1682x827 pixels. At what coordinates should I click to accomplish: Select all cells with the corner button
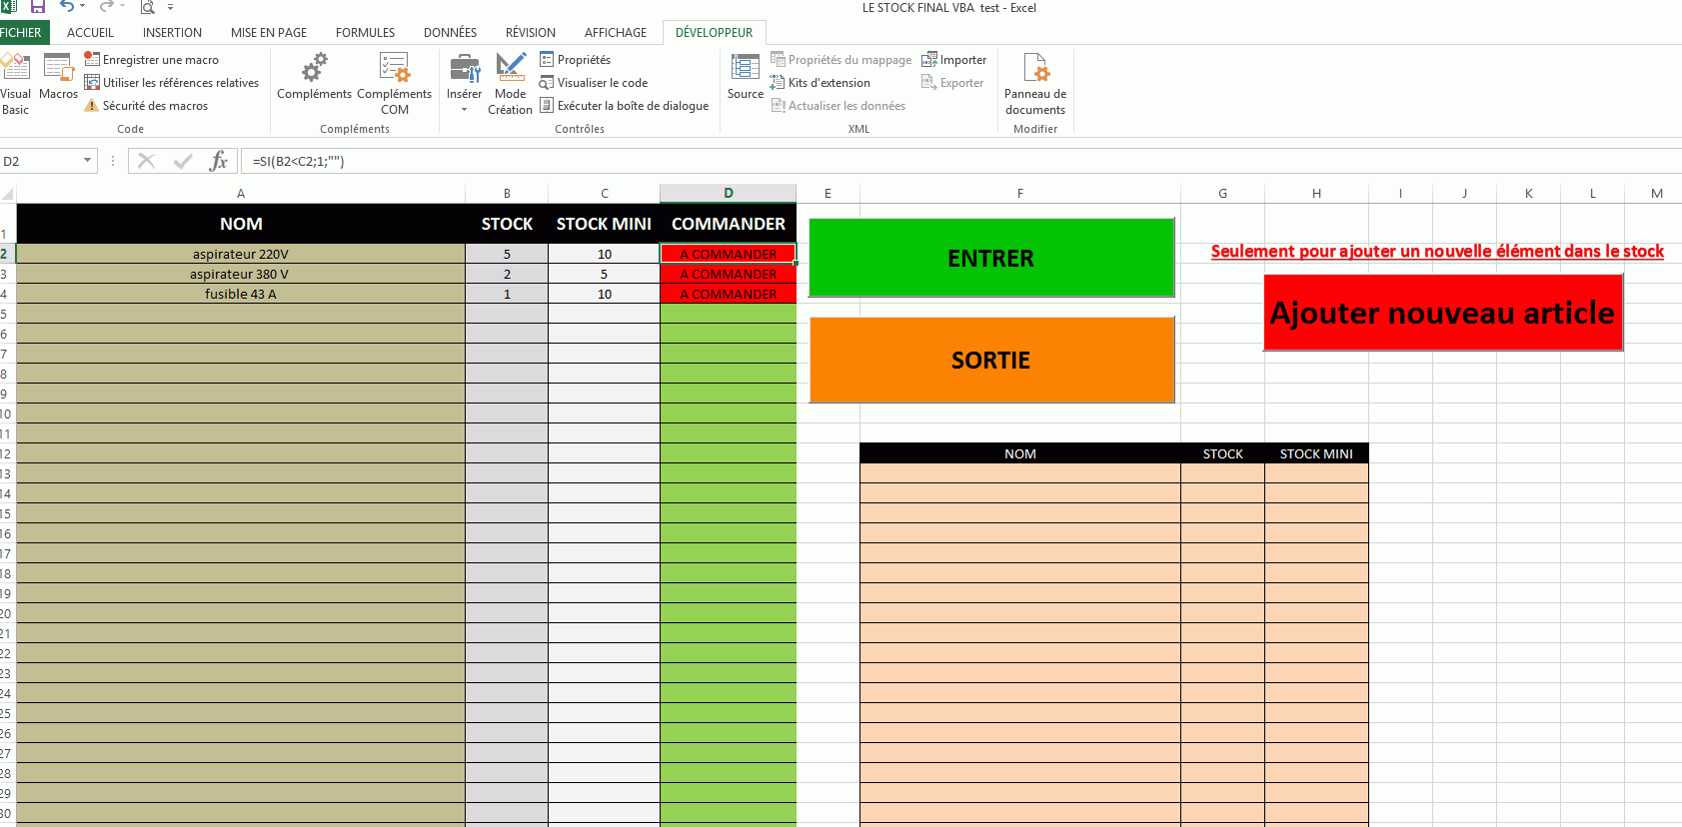[8, 194]
